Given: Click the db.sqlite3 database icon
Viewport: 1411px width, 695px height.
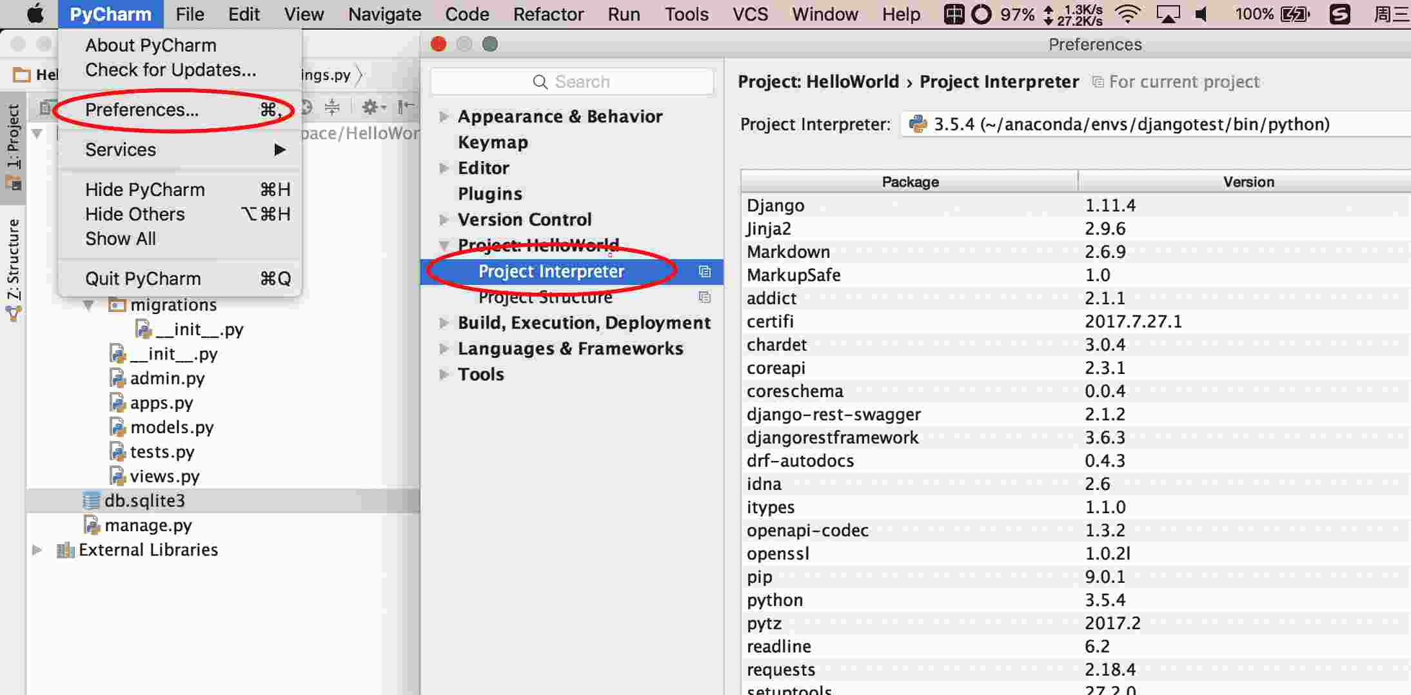Looking at the screenshot, I should 92,501.
